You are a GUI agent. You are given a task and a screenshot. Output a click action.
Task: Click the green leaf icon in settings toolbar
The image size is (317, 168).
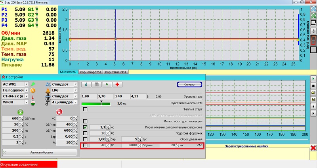coord(107,84)
